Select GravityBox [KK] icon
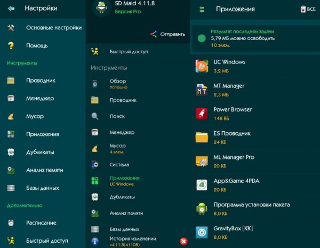This screenshot has width=320, height=248. point(202,233)
